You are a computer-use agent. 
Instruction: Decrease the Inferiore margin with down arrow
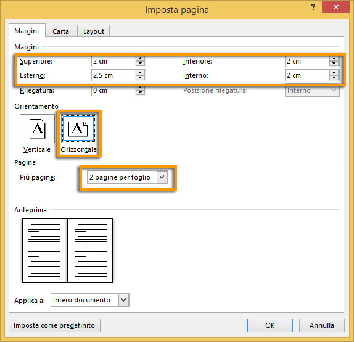334,64
